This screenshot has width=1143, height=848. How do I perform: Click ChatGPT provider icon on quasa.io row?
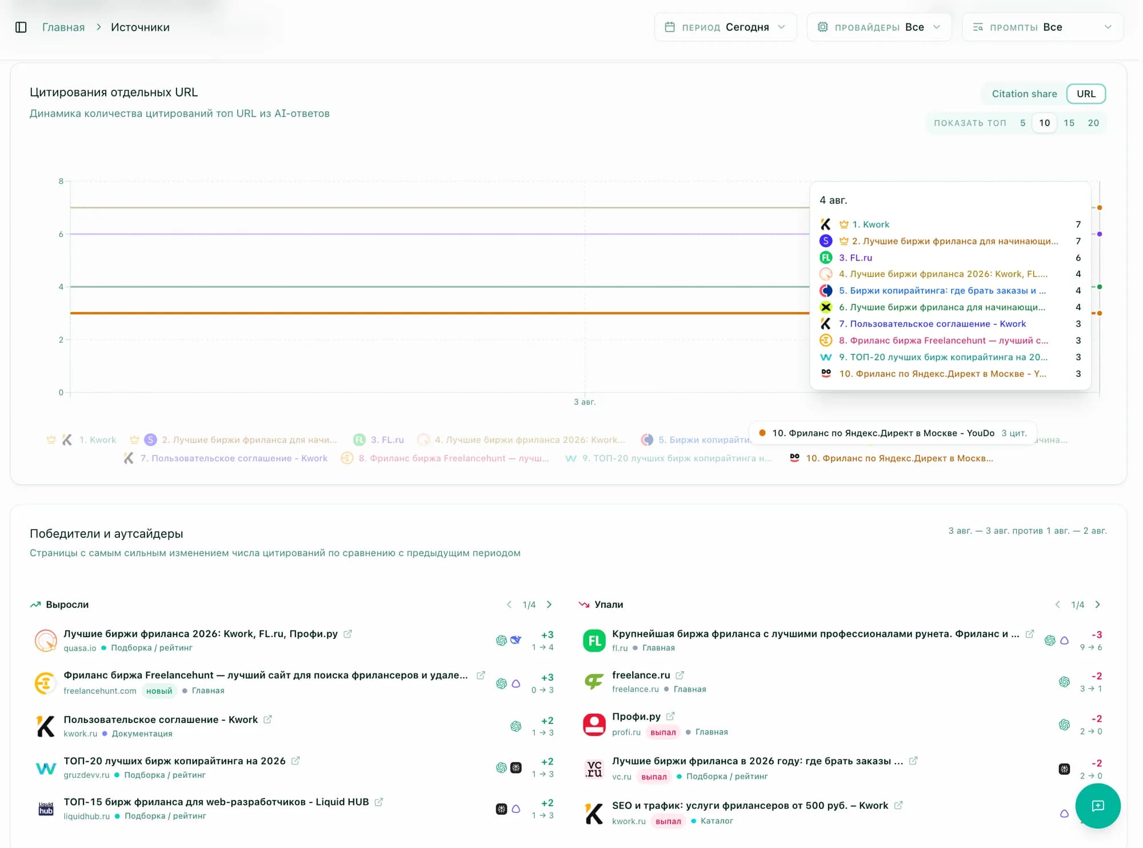[501, 641]
